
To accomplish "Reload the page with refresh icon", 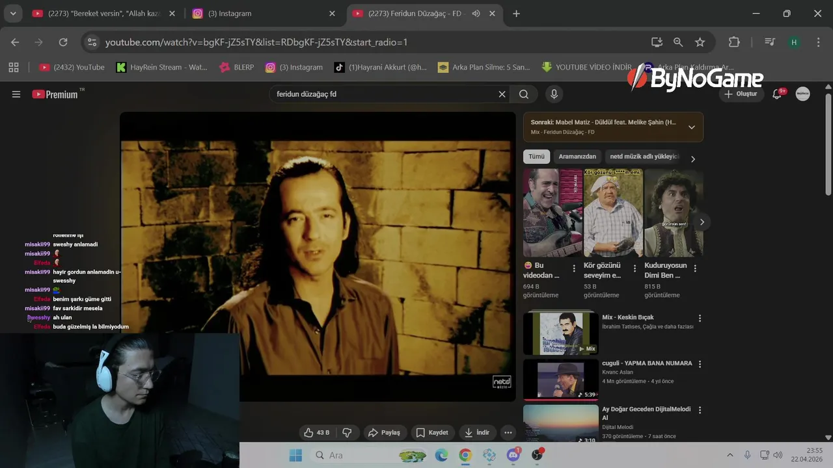I will tap(63, 42).
